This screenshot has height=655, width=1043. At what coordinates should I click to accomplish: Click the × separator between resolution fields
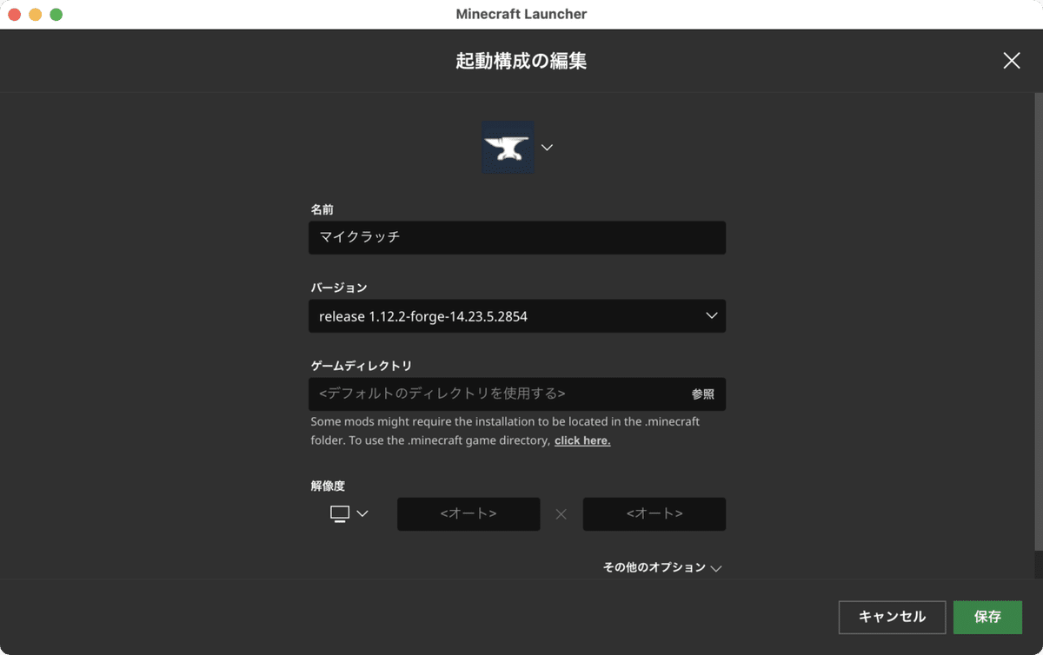click(x=561, y=513)
